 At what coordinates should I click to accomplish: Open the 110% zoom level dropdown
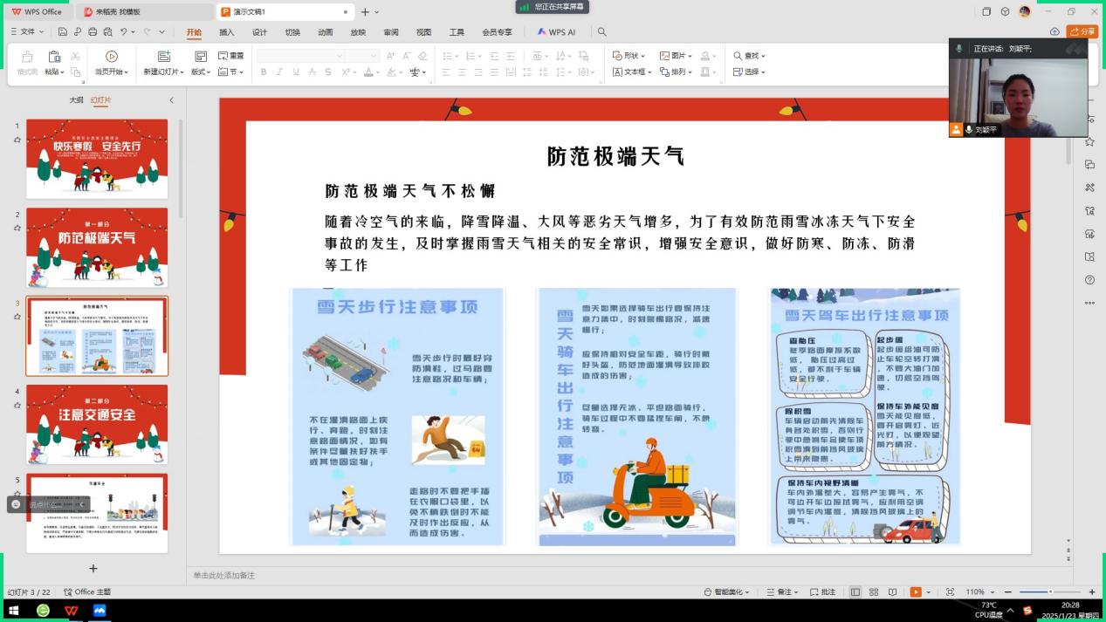(x=979, y=592)
